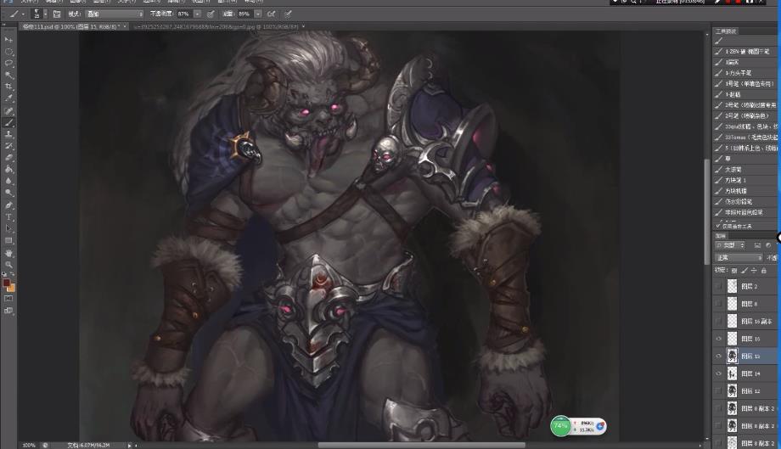Click the flow value field showing 89%
This screenshot has width=781, height=449.
point(245,14)
